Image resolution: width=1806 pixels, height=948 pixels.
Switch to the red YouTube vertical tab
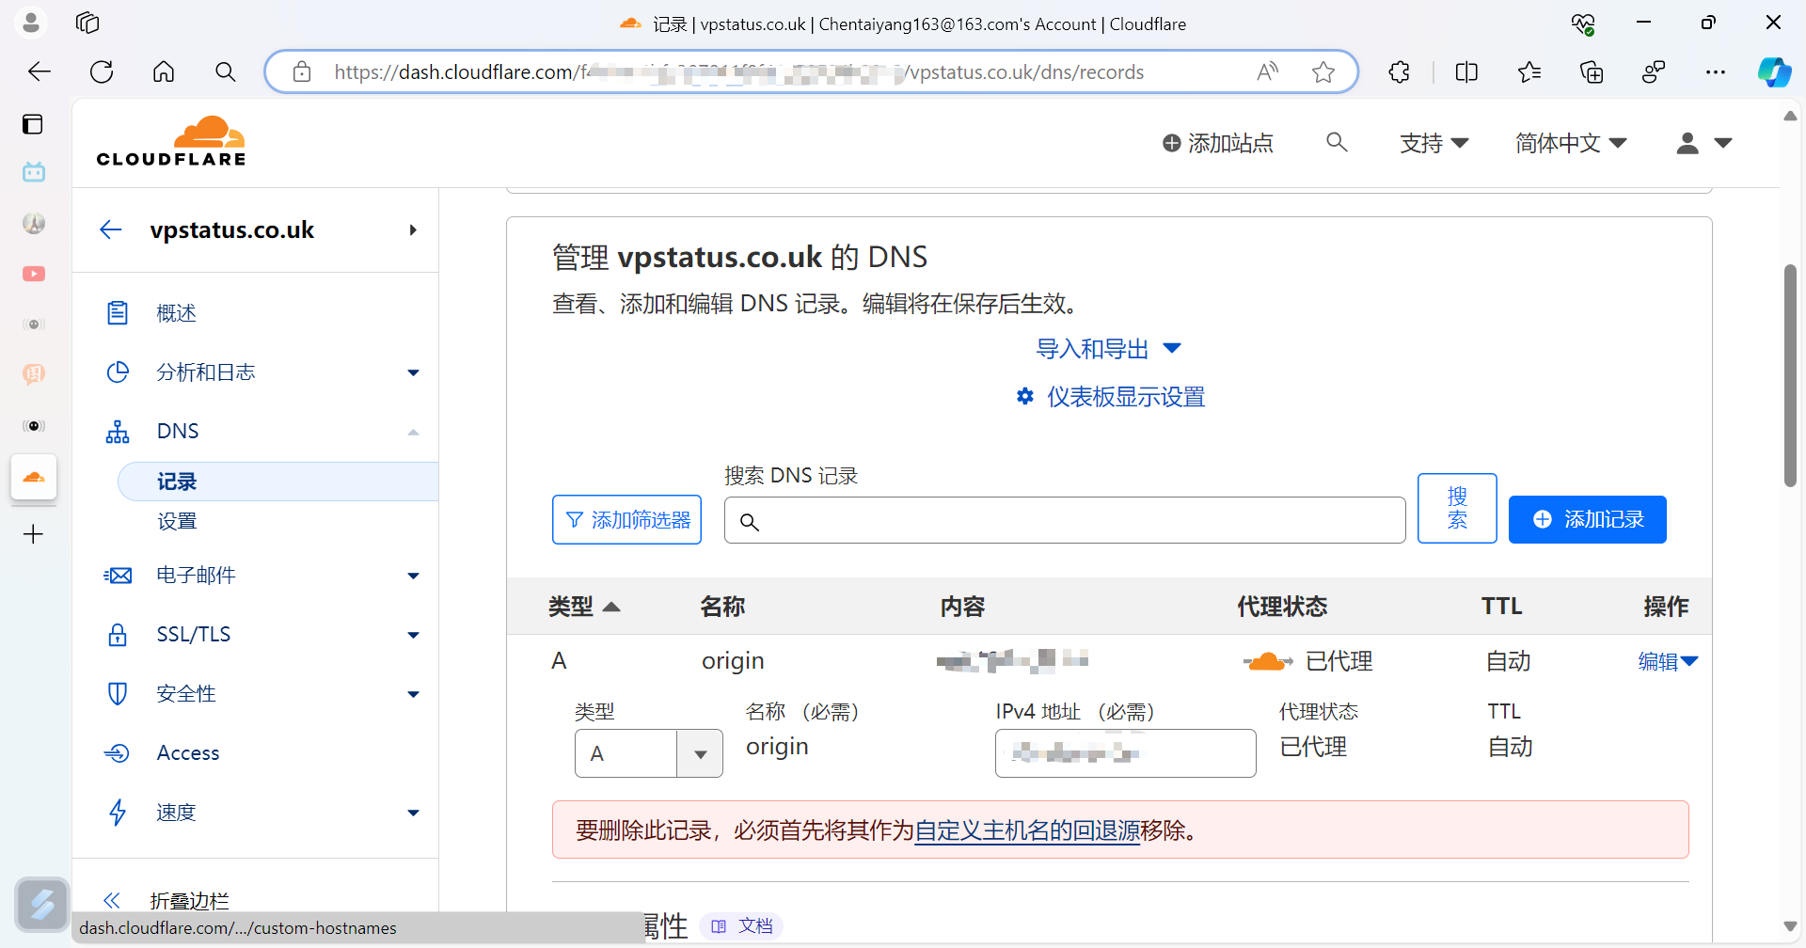click(34, 274)
